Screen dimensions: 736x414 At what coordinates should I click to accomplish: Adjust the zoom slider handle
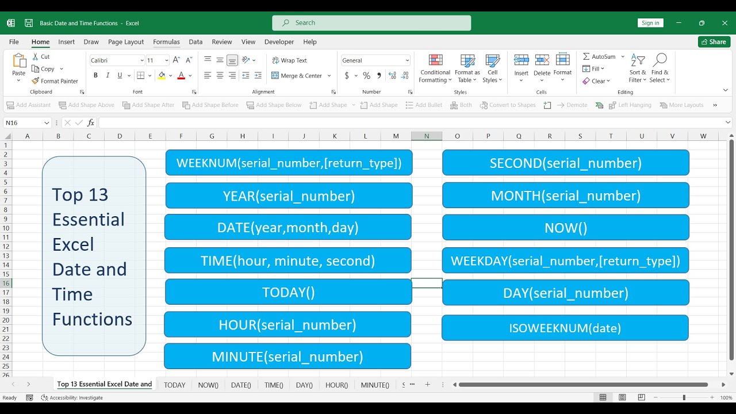(x=684, y=397)
